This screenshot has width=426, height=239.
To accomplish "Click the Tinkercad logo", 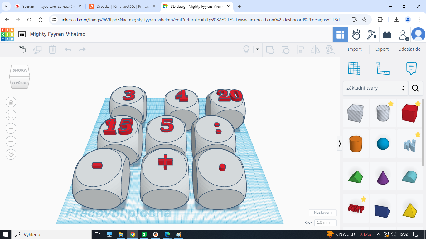I will click(x=7, y=34).
